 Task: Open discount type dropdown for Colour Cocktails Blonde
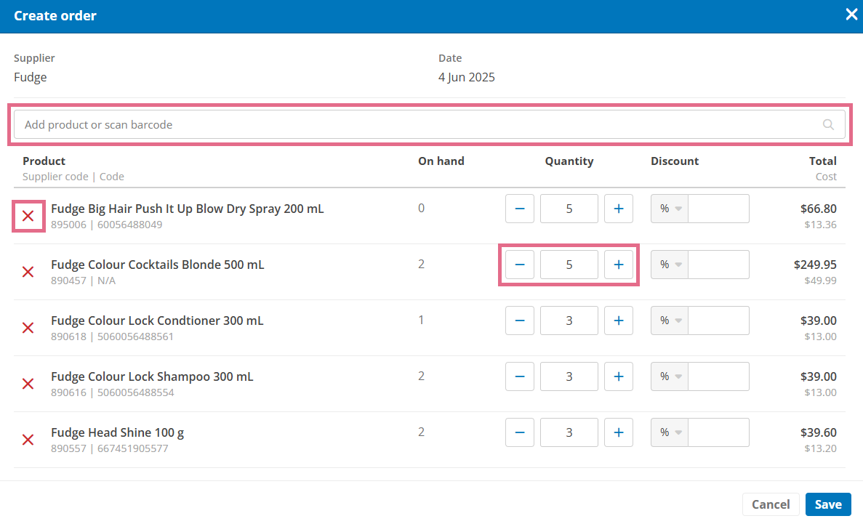[670, 265]
